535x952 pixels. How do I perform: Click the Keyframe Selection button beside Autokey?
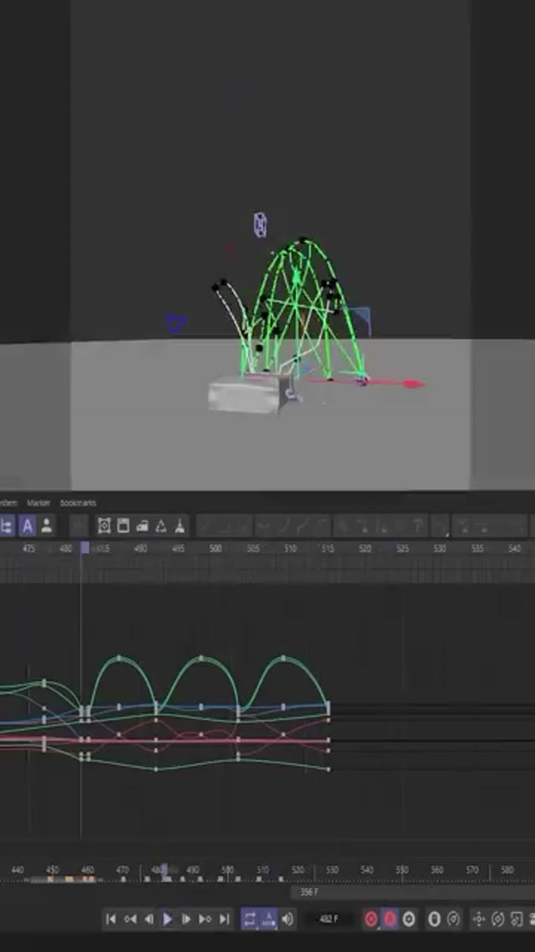pos(409,919)
